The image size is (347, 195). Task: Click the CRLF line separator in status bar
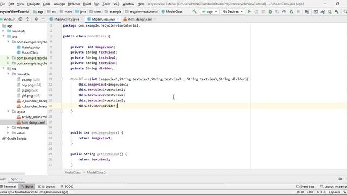click(x=310, y=192)
